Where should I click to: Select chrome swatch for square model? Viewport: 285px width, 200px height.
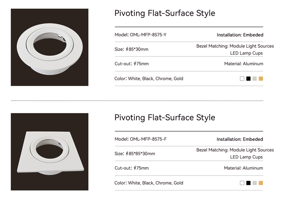point(254,183)
